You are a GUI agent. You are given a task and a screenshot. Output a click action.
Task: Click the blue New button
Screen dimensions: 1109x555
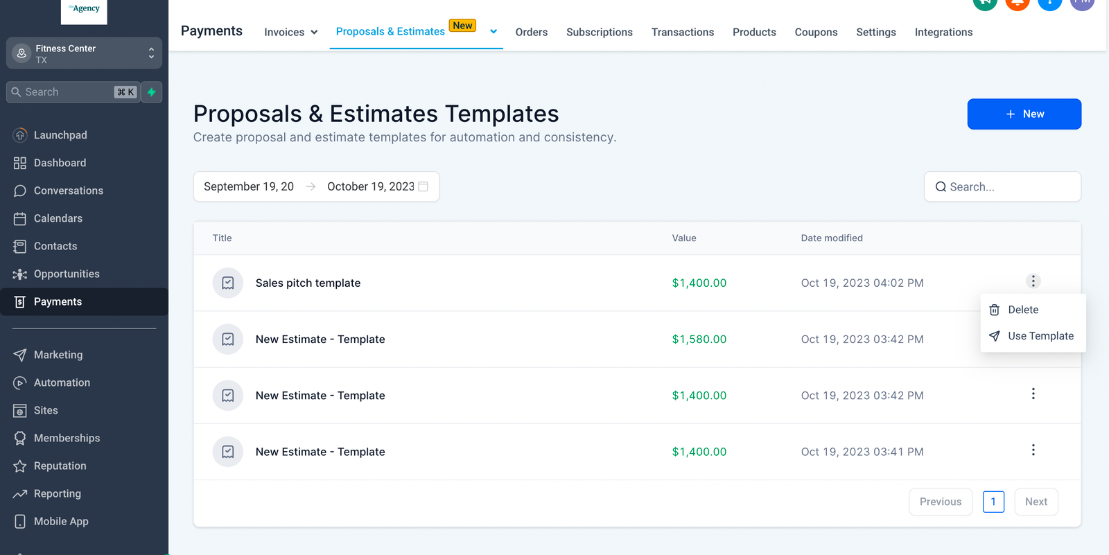coord(1024,114)
